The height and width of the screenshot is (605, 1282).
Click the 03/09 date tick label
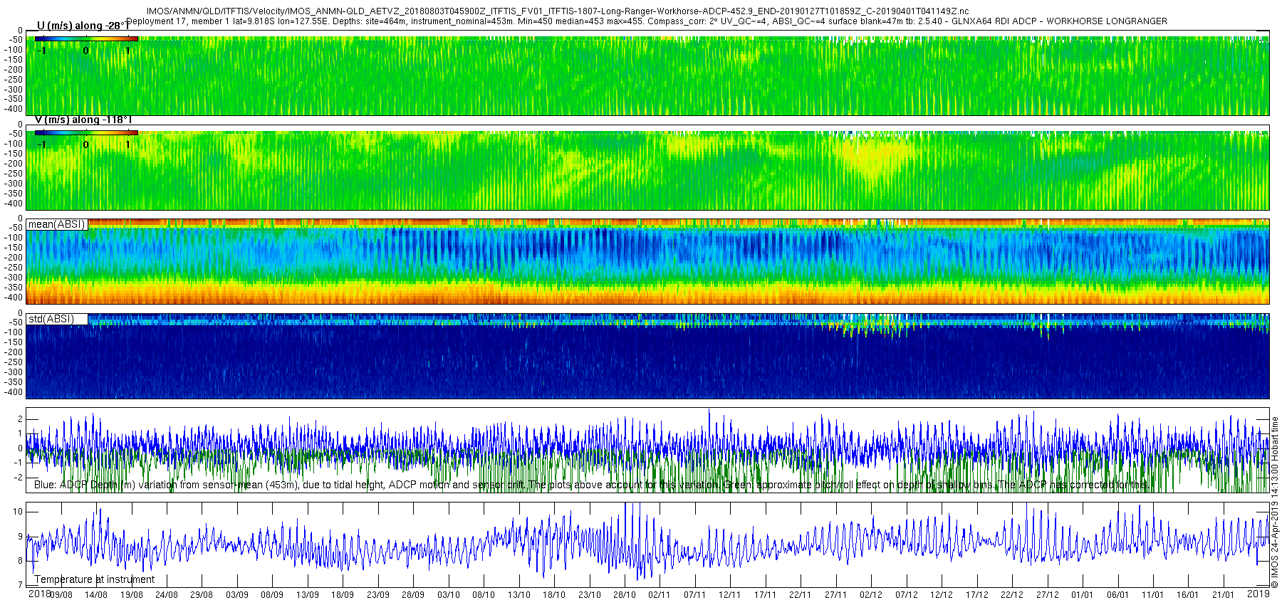click(x=237, y=595)
